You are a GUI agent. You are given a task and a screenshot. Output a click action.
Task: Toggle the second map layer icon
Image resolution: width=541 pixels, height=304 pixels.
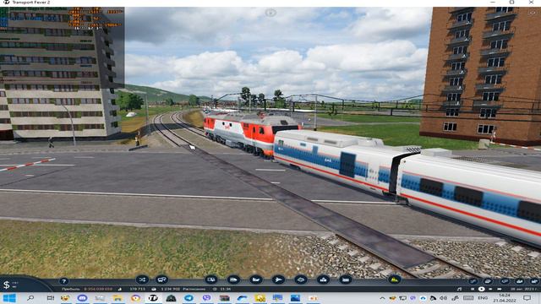coord(488,281)
